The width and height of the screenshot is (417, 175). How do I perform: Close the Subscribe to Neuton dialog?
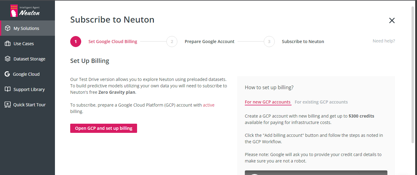click(392, 20)
